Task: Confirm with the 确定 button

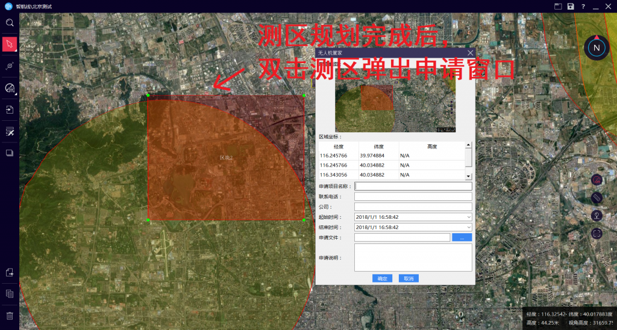Action: pos(382,278)
